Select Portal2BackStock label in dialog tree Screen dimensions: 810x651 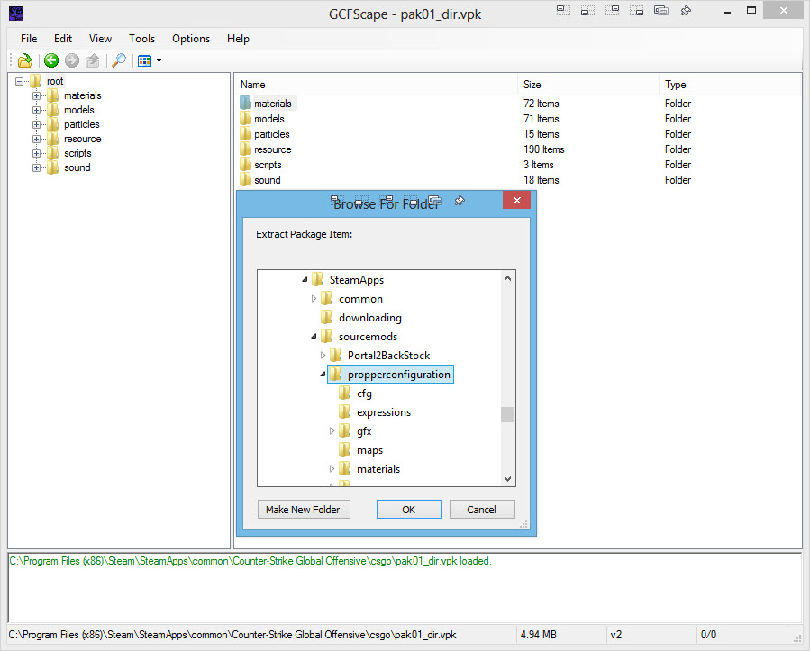[388, 355]
